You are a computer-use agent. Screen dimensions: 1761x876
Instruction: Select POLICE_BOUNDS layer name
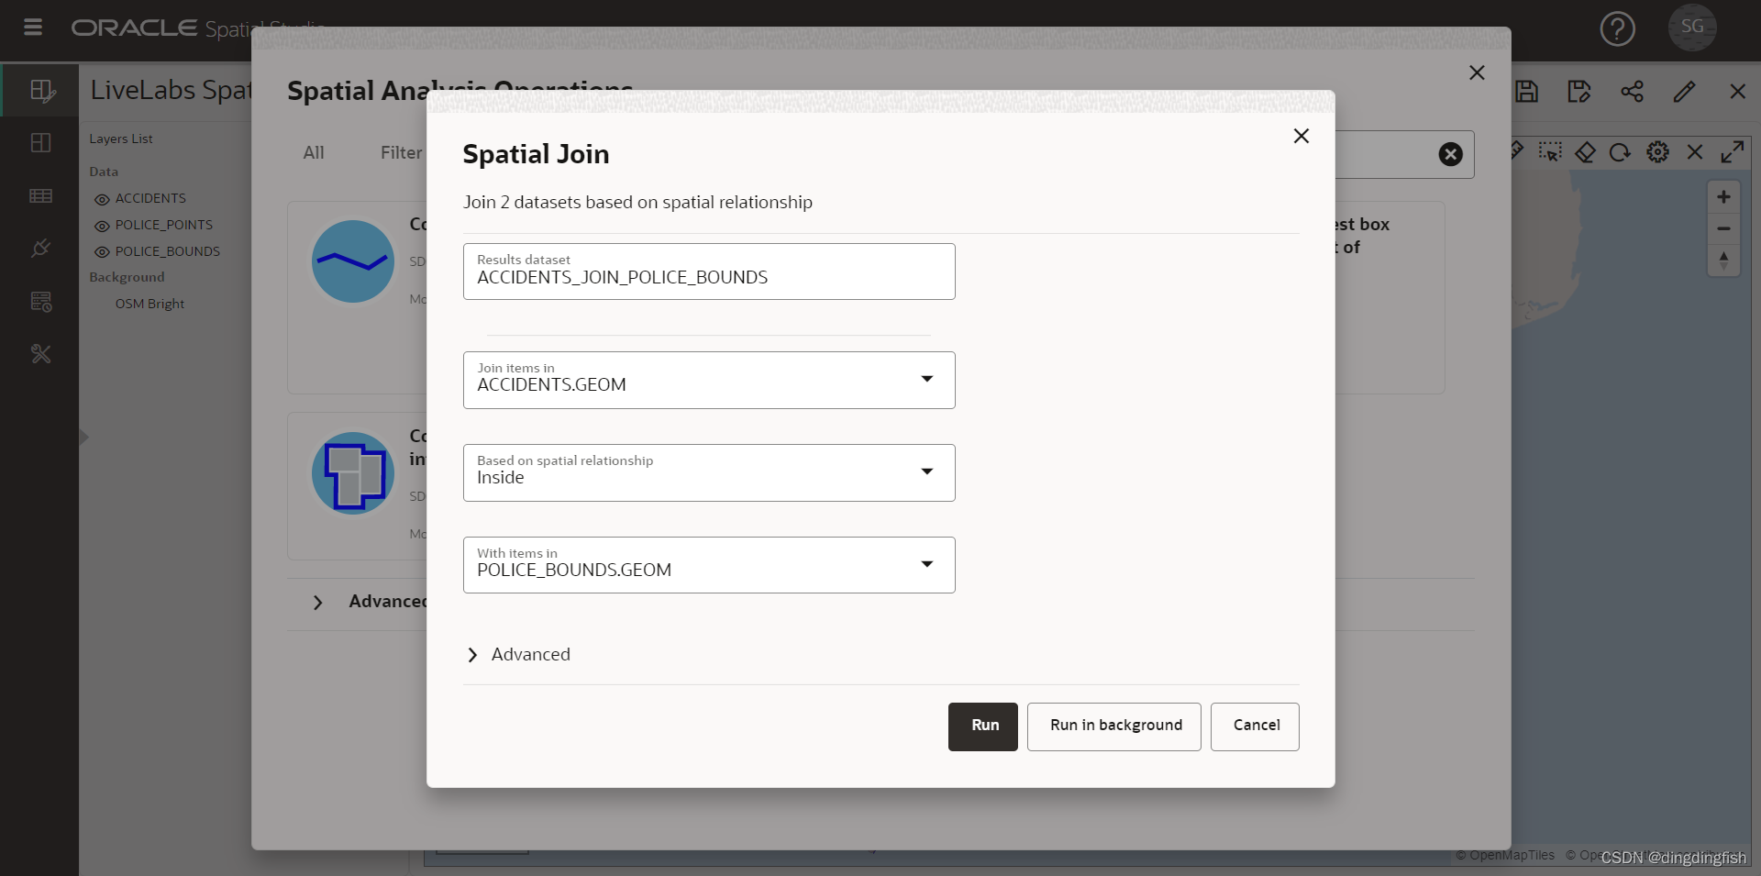(x=168, y=251)
